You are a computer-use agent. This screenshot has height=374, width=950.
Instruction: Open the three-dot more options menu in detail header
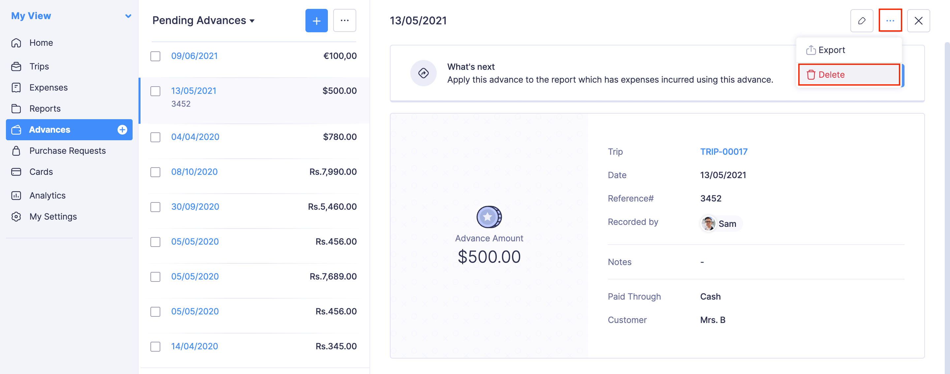(890, 21)
